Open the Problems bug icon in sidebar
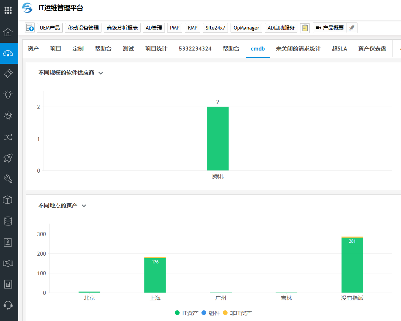The image size is (401, 321). [x=8, y=116]
